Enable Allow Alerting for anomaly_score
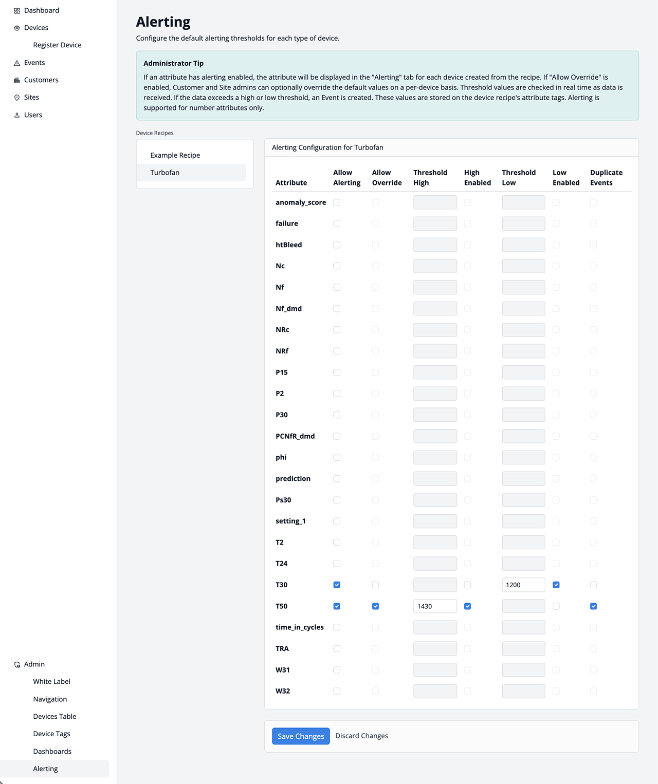Screen dimensions: 658x784 [337, 202]
